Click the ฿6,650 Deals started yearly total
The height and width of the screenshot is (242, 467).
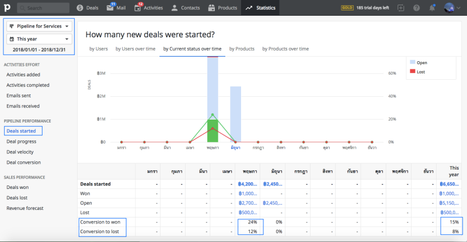point(449,184)
